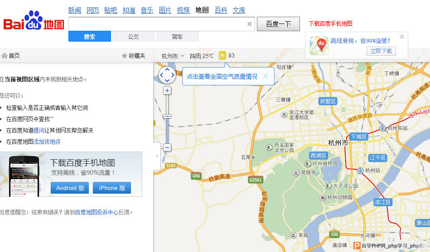Click the iPhone 版 download button
The image size is (430, 252).
point(112,188)
